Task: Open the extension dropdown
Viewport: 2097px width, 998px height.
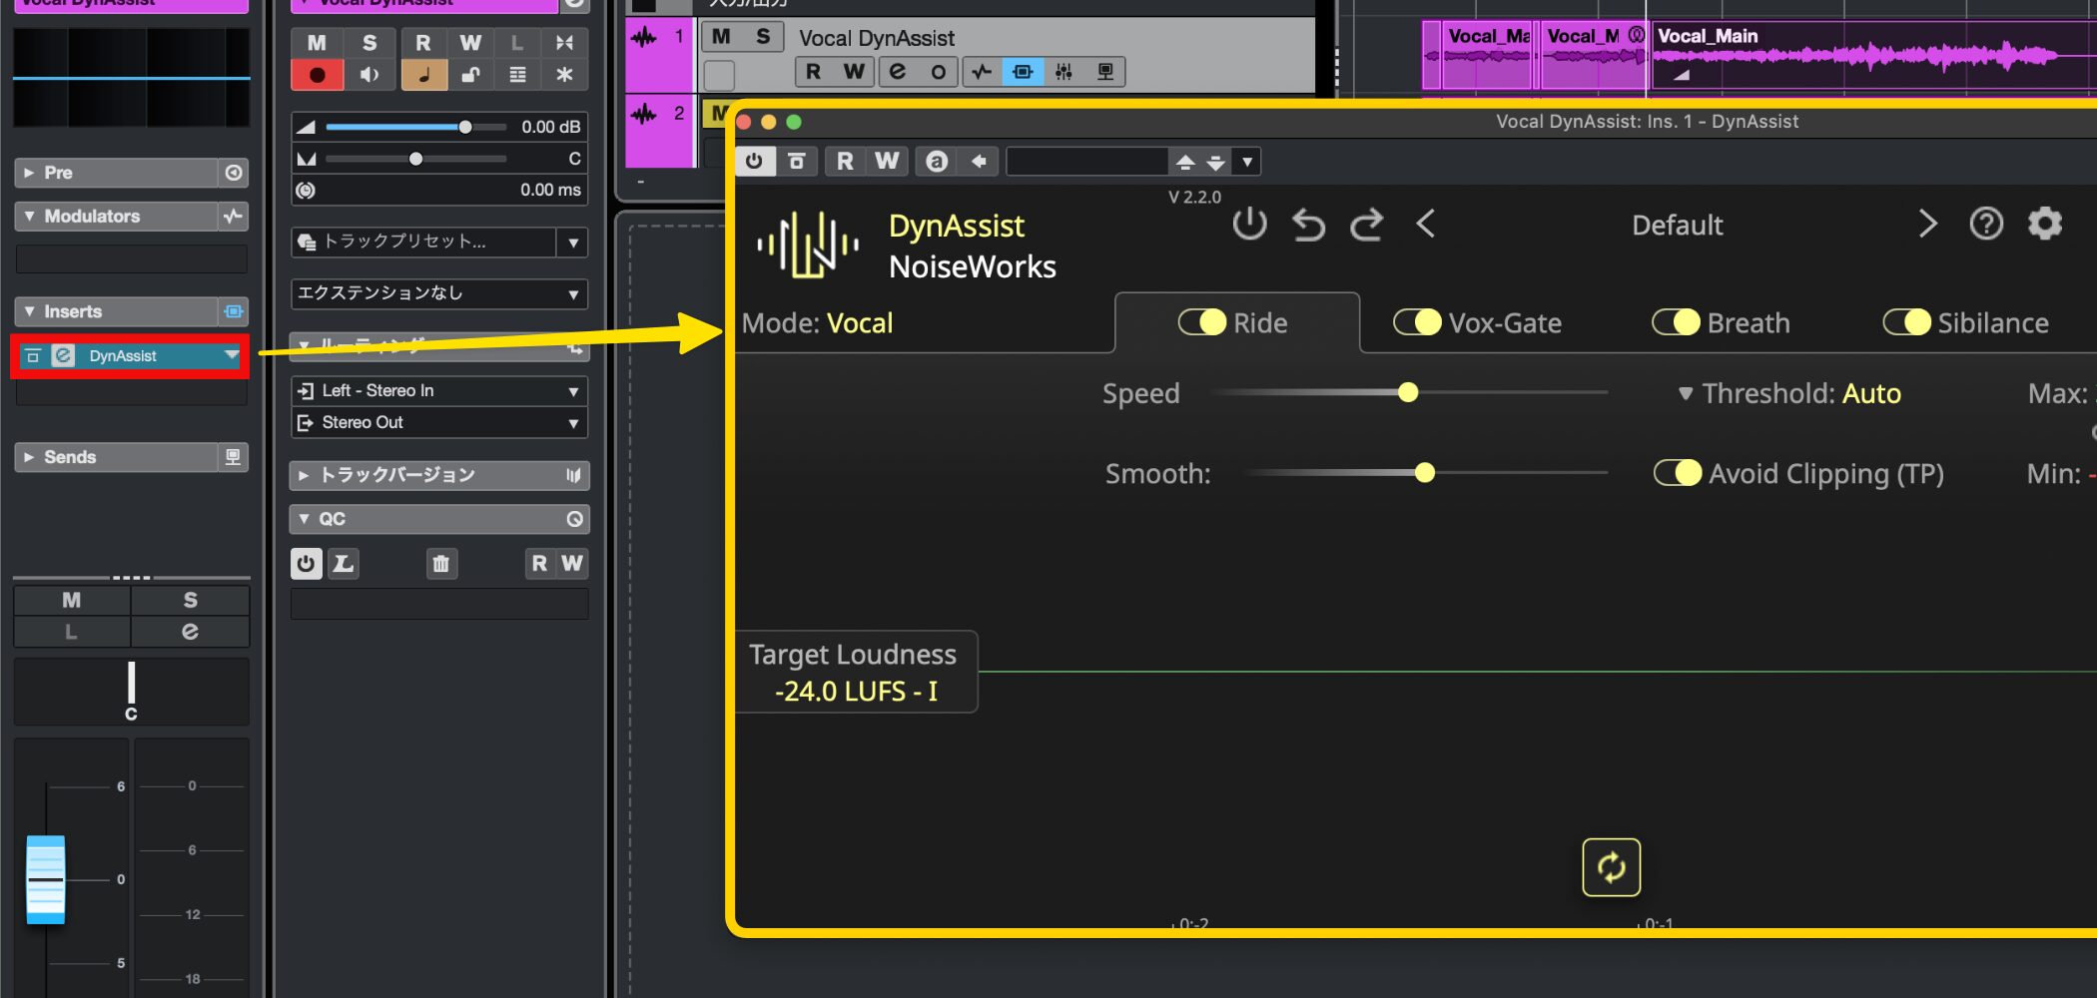Action: pos(439,293)
